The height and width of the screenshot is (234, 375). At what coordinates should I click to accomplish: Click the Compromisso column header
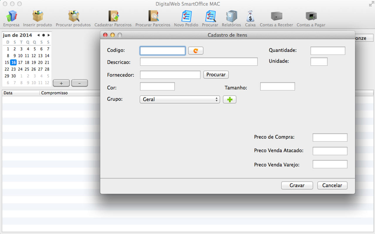click(54, 93)
